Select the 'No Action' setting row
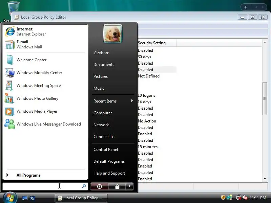The width and height of the screenshot is (271, 203). click(147, 121)
